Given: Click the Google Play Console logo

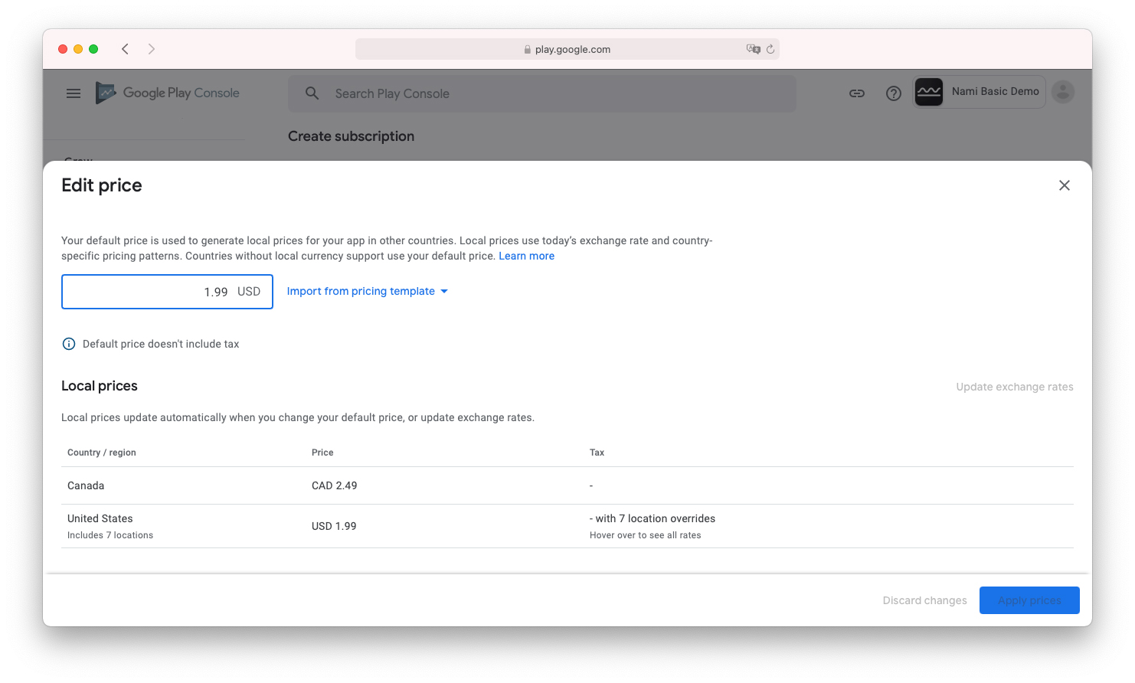Looking at the screenshot, I should [x=168, y=93].
